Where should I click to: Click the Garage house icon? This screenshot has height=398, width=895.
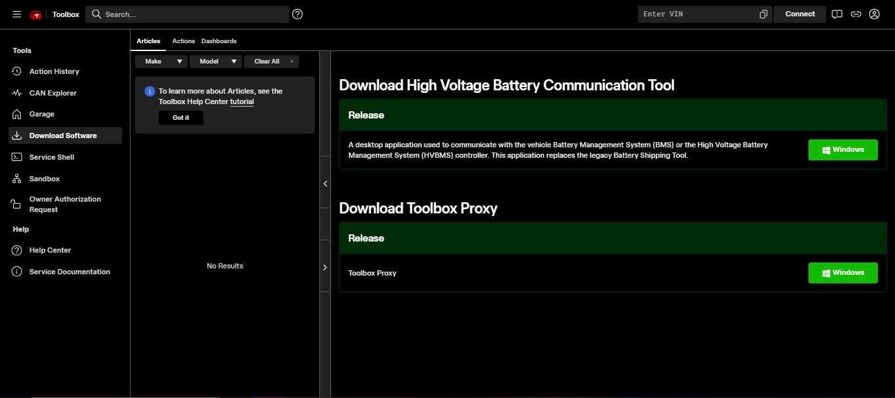[x=17, y=114]
